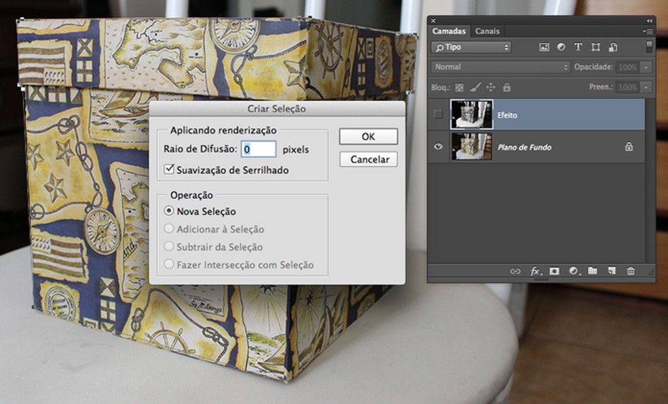The width and height of the screenshot is (668, 404).
Task: Select Adicionar à Seleção radio option
Action: [169, 229]
